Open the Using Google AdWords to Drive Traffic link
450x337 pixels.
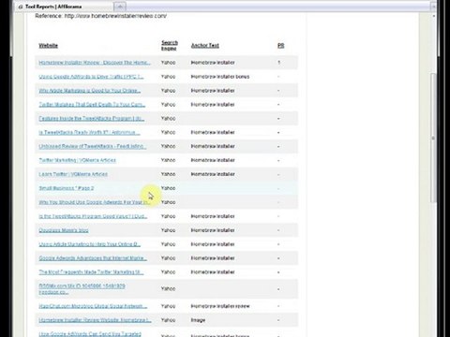tap(91, 77)
